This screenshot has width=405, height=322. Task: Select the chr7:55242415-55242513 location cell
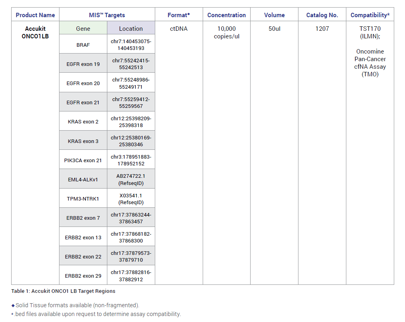(131, 63)
